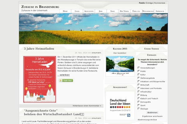Click the Hier bestellen link
Screen dimensions: 187x124
[x=120, y=53]
